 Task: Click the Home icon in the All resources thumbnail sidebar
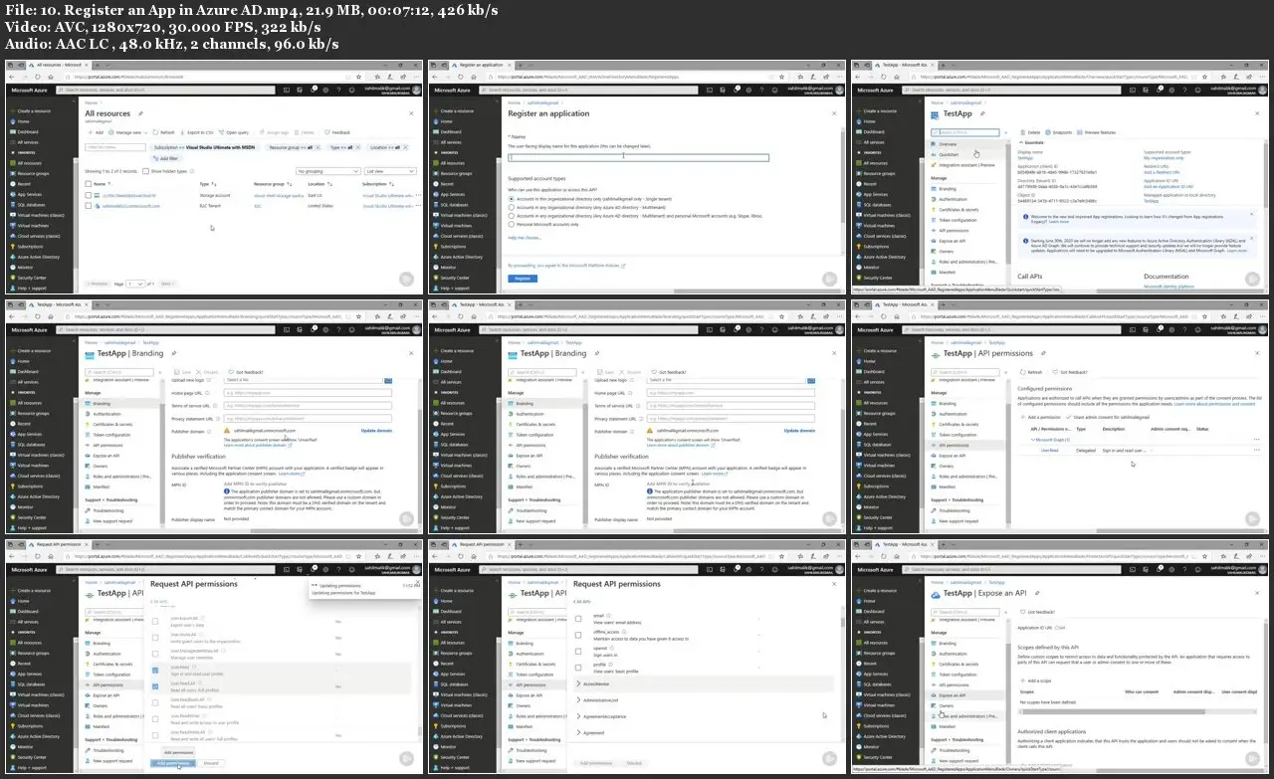click(12, 121)
